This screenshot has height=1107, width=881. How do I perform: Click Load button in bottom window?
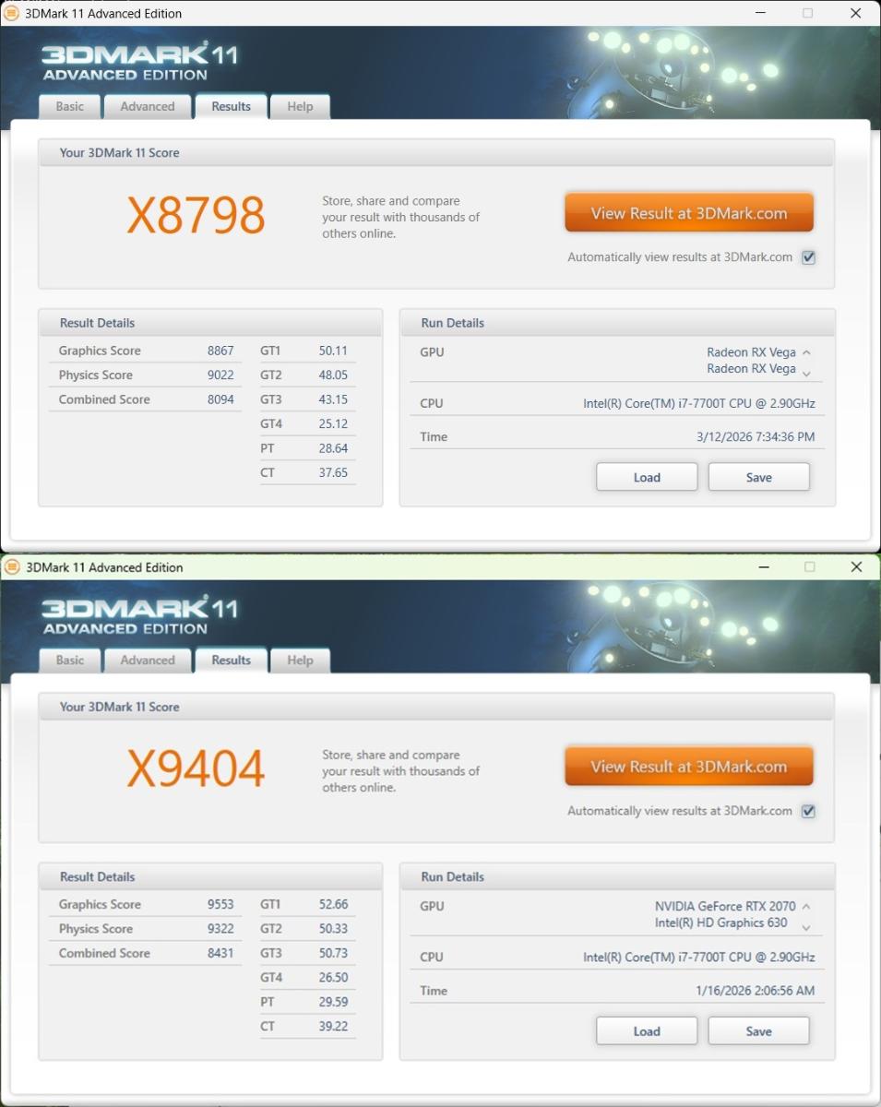click(647, 1030)
